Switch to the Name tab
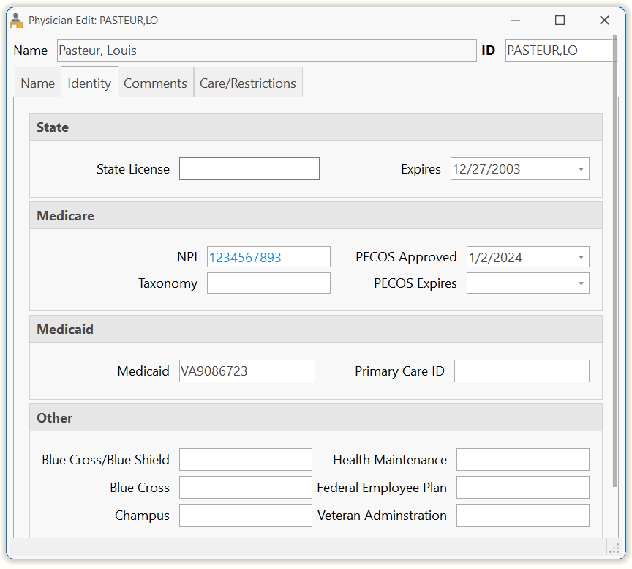This screenshot has height=569, width=632. coord(37,83)
